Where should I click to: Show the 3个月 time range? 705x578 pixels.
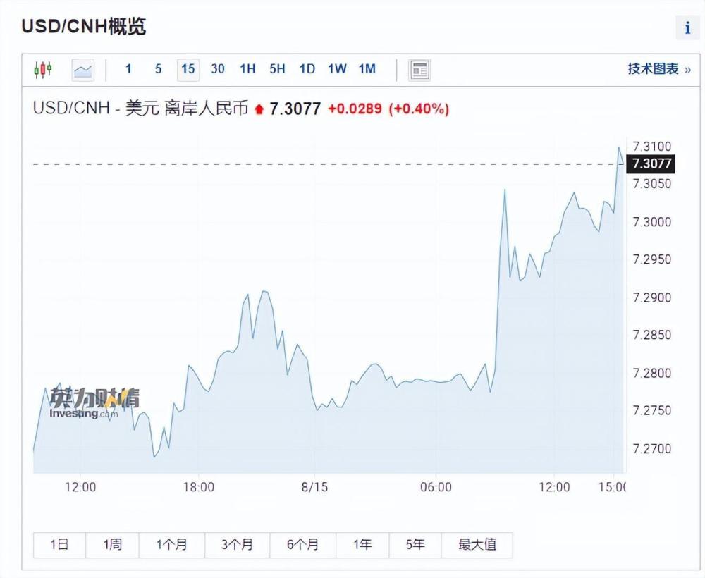click(x=237, y=545)
